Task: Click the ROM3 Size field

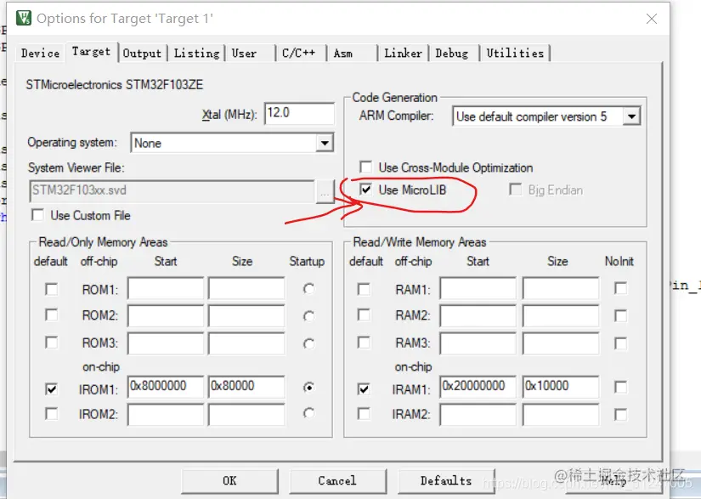Action: [246, 343]
